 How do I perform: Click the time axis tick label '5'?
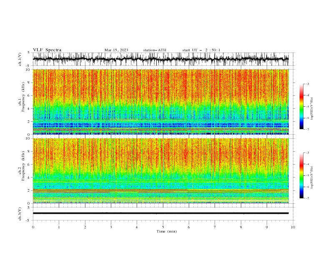(163, 227)
